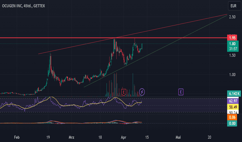Viewport: 242px width, 142px height.
Task: Click the OCUGEN INC chart title
Action: 23,6
